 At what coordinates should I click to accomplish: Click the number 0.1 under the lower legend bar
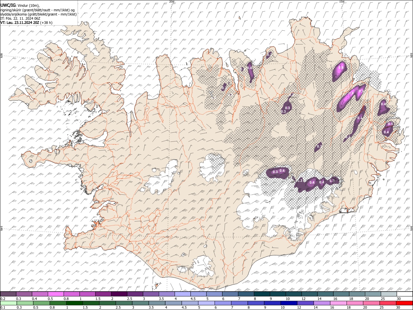(3, 307)
